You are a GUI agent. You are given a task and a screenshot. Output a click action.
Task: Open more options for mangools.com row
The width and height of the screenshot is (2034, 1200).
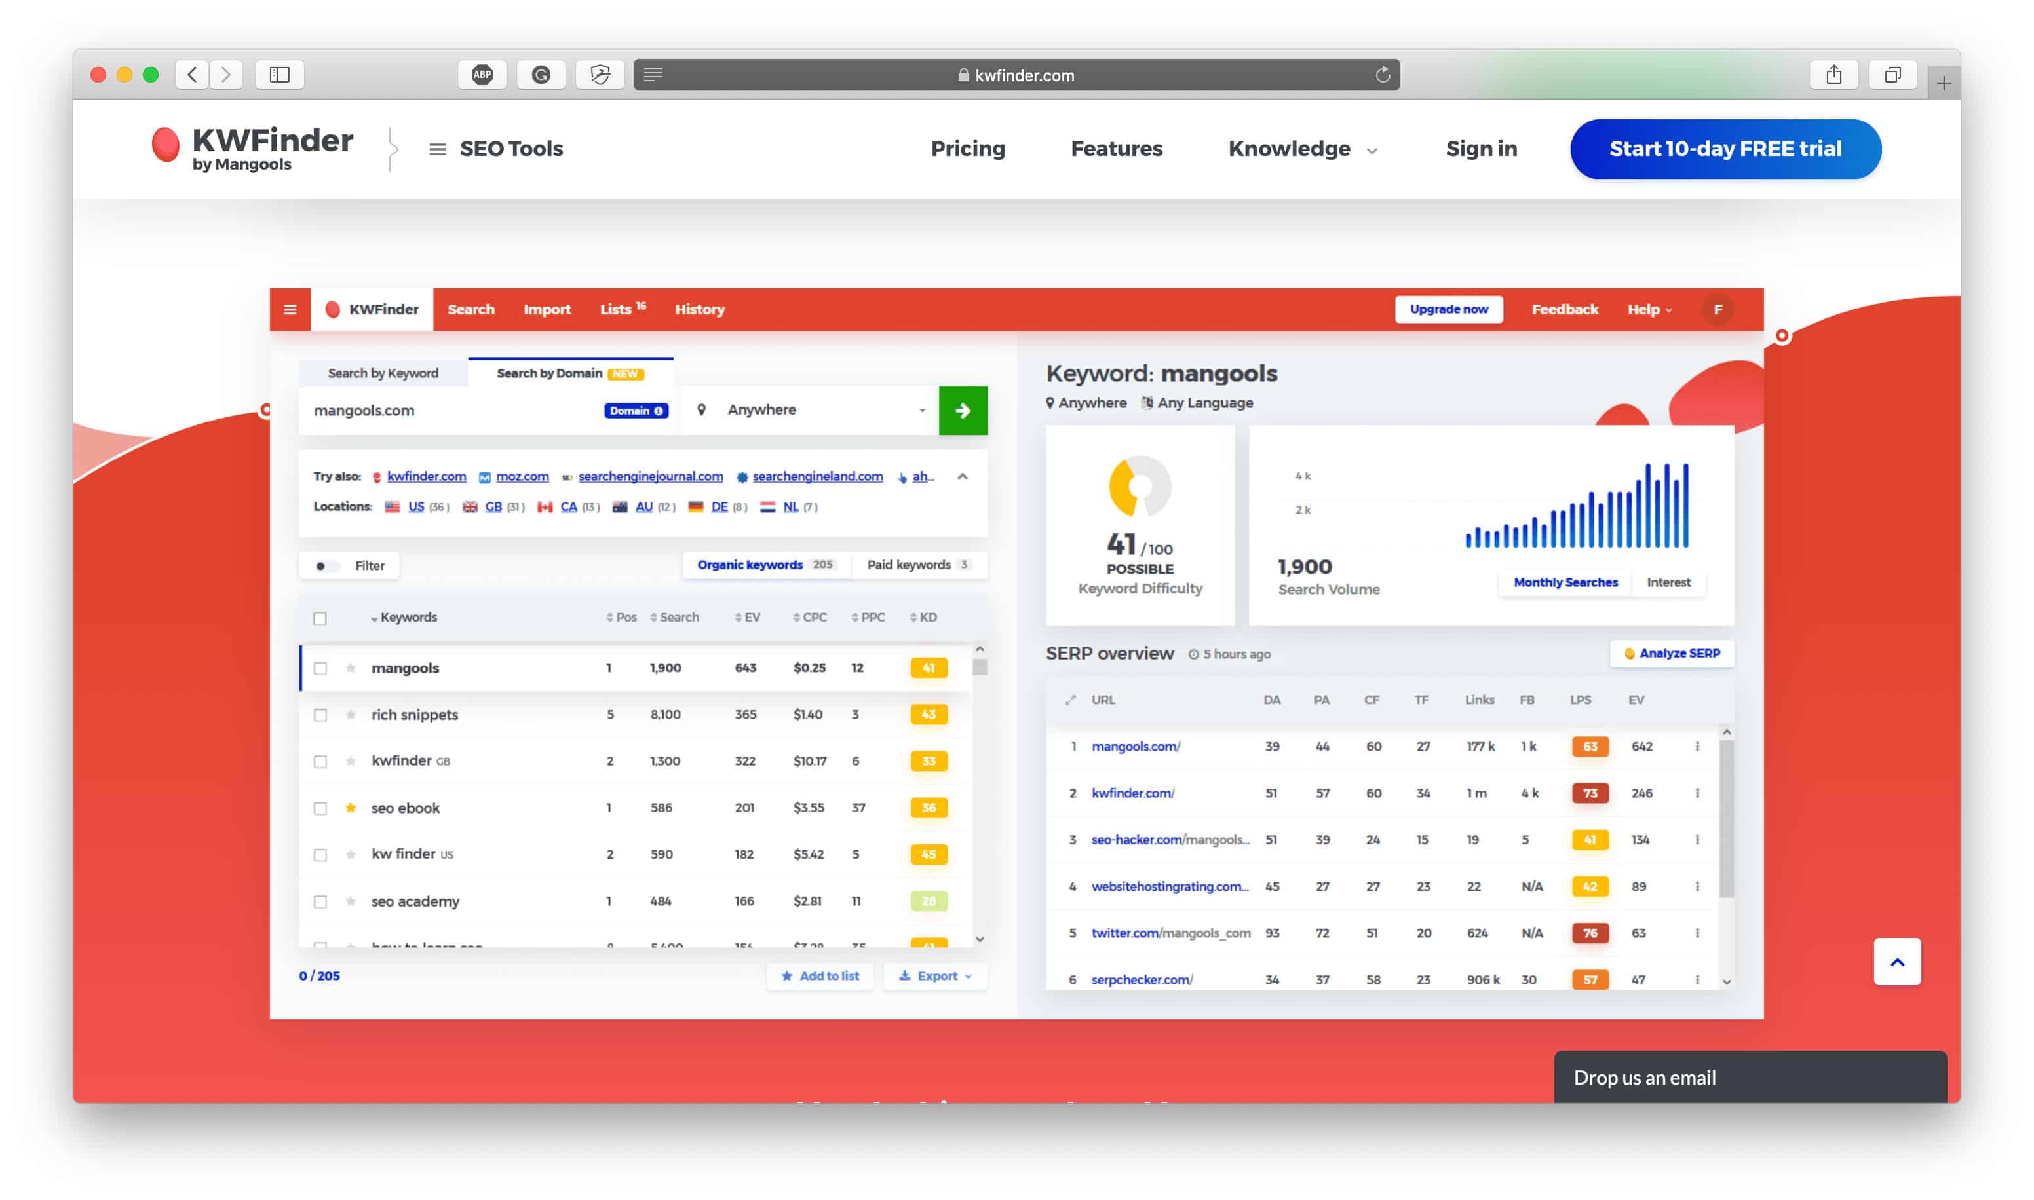point(1697,746)
